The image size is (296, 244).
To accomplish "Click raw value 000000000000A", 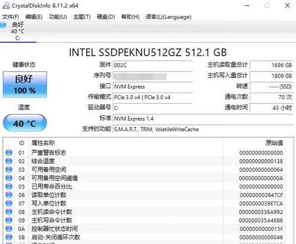I will pos(261,178).
